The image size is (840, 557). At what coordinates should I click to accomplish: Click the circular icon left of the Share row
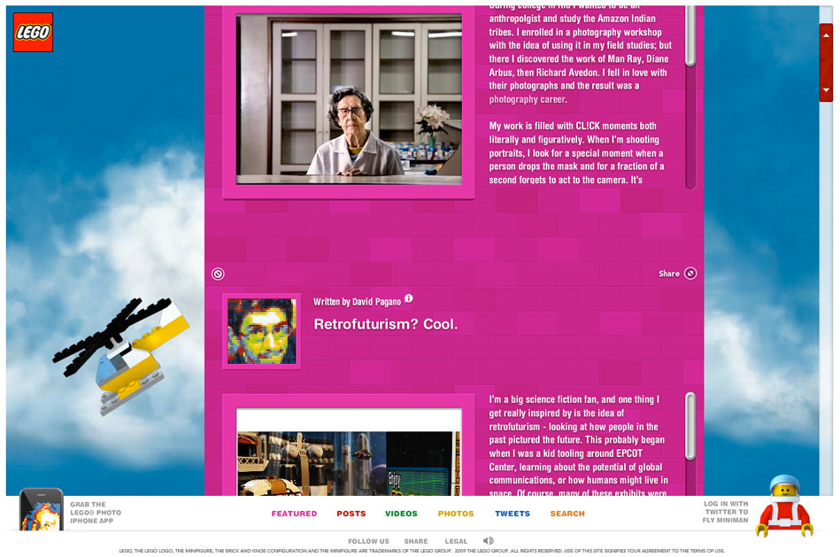pos(218,274)
